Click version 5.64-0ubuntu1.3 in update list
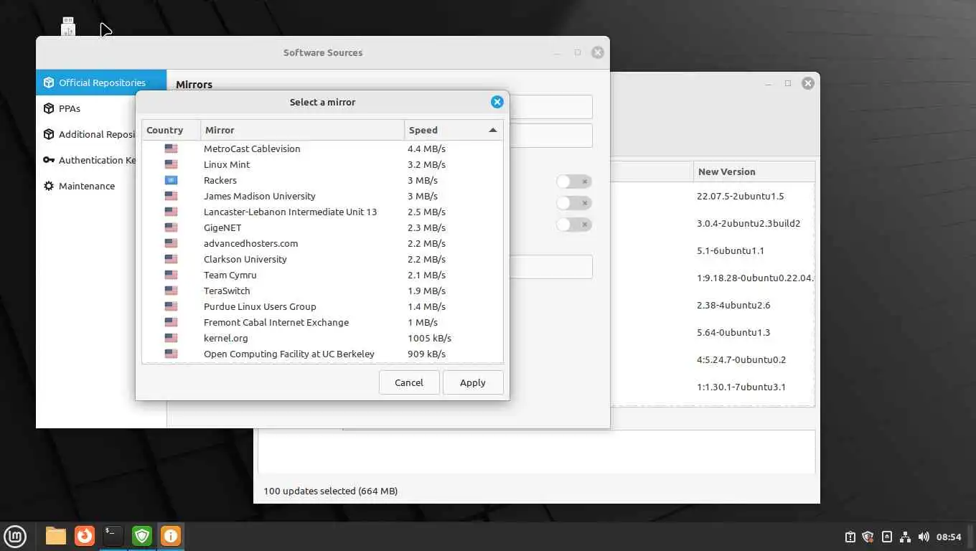 click(733, 332)
